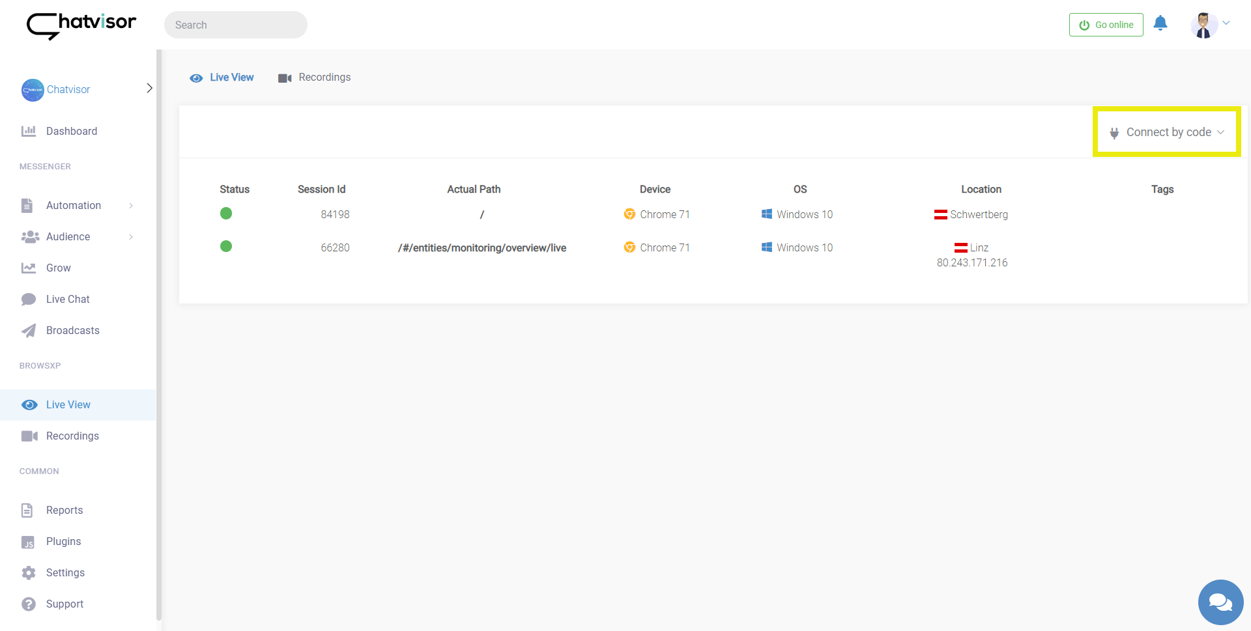Click the Reports document icon
Screen dimensions: 1251x631
27,511
